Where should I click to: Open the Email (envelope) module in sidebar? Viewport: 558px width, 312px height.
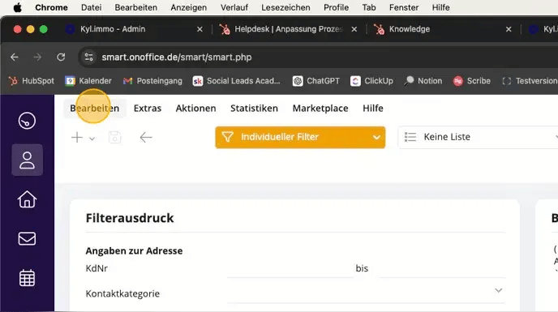[27, 239]
